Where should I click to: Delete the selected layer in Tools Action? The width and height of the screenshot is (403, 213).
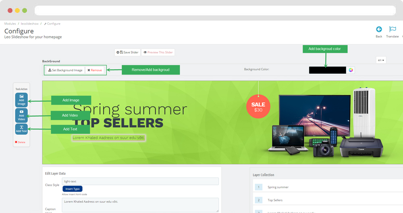click(x=20, y=142)
